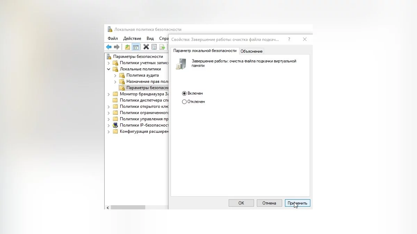The image size is (417, 234).
Task: Select the Включен radio button
Action: point(184,94)
